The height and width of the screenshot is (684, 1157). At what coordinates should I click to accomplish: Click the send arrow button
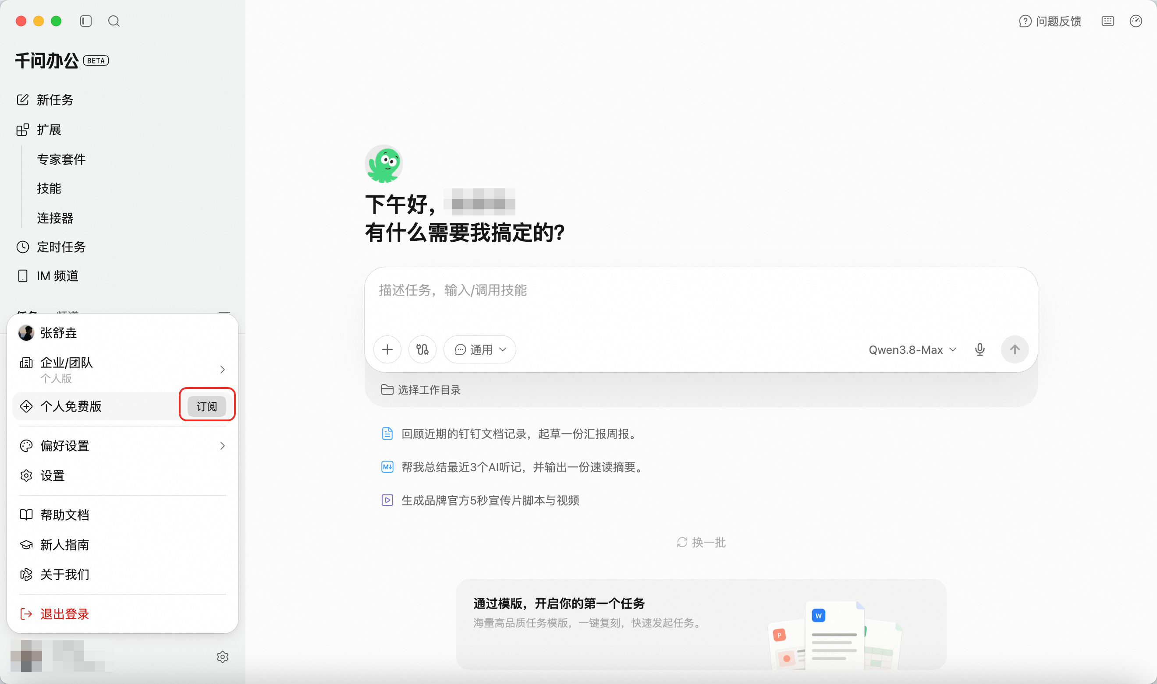pyautogui.click(x=1015, y=349)
